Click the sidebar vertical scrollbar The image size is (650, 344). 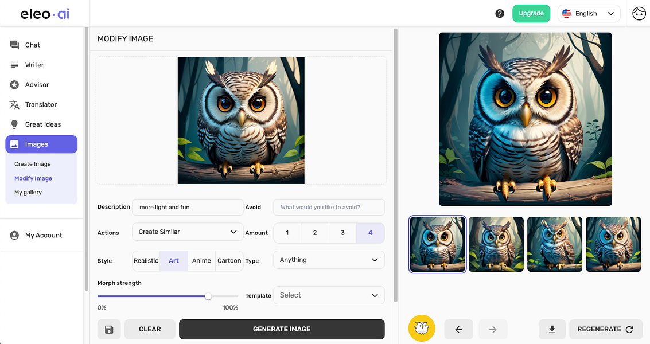[86, 159]
